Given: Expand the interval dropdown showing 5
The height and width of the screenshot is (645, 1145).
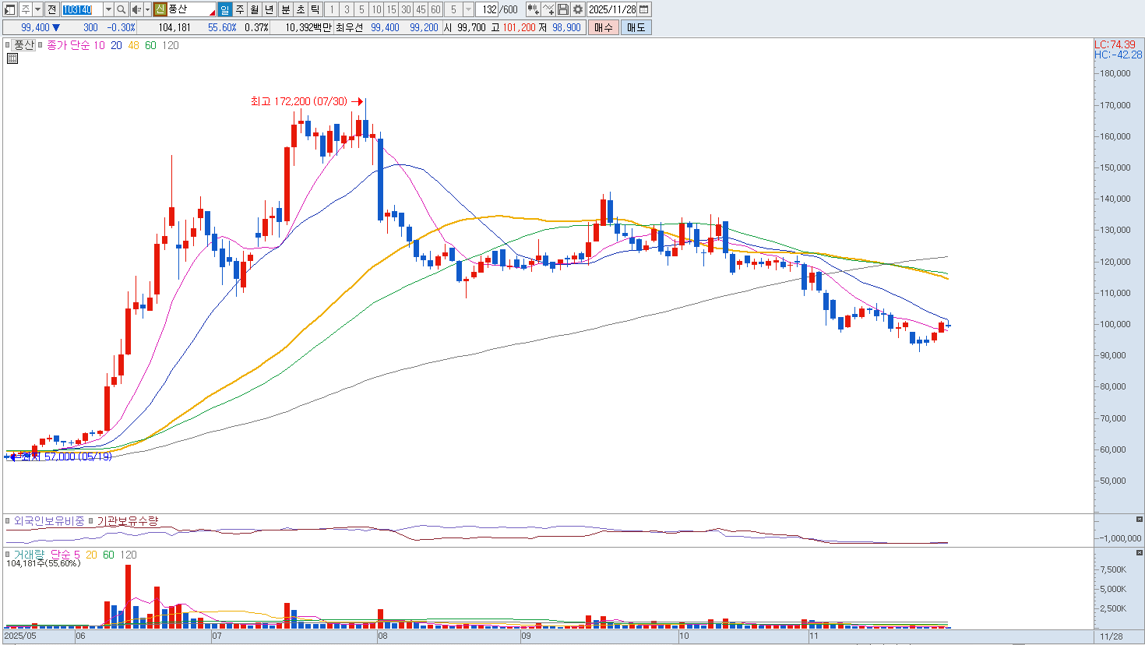Looking at the screenshot, I should tap(468, 9).
